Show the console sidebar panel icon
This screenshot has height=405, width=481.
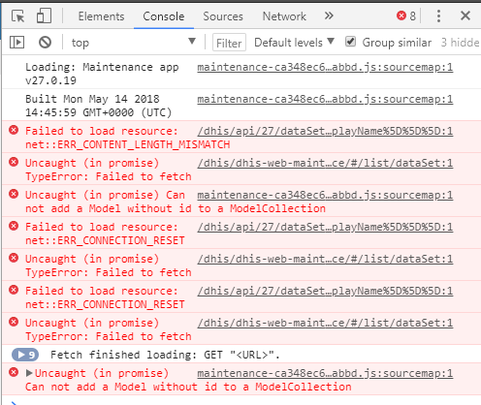click(x=16, y=43)
